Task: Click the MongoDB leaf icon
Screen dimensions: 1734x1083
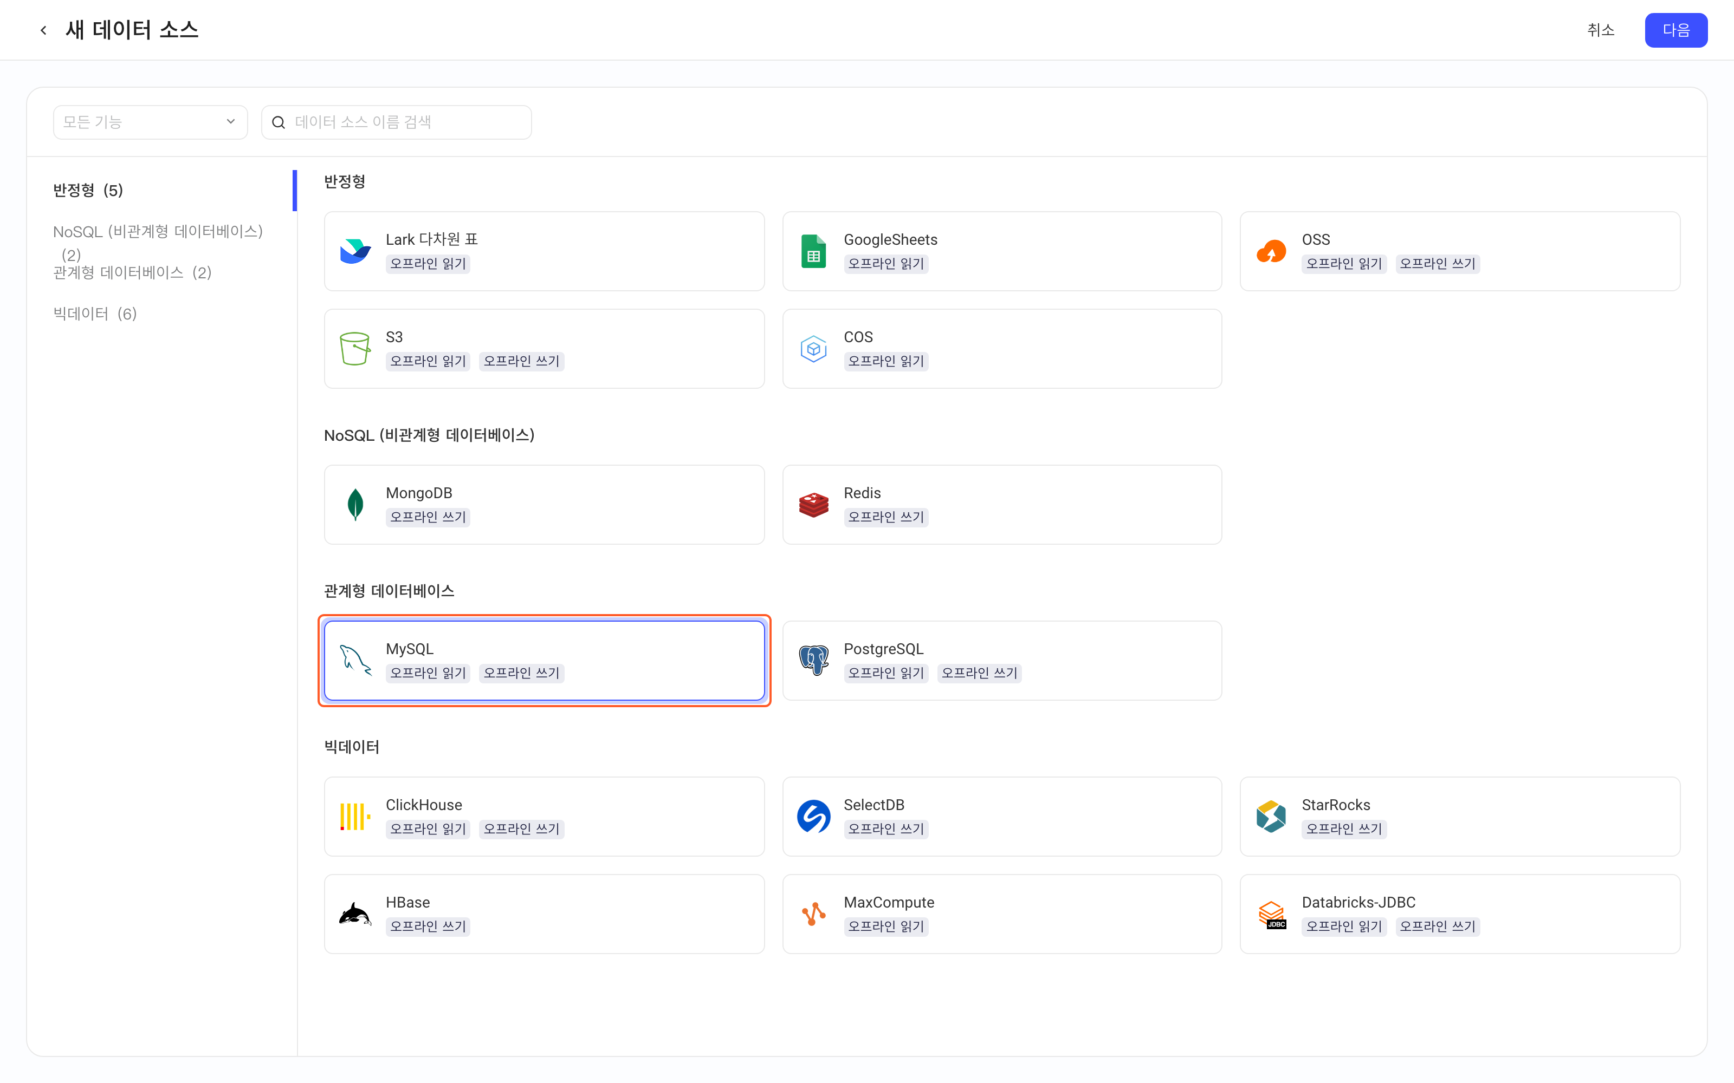Action: click(355, 505)
